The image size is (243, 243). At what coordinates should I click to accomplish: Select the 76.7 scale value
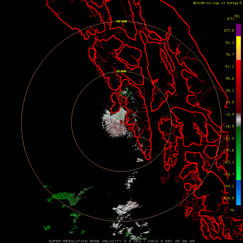(x=230, y=54)
